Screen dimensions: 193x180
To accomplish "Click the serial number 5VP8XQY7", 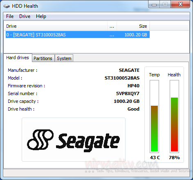I will [x=128, y=93].
